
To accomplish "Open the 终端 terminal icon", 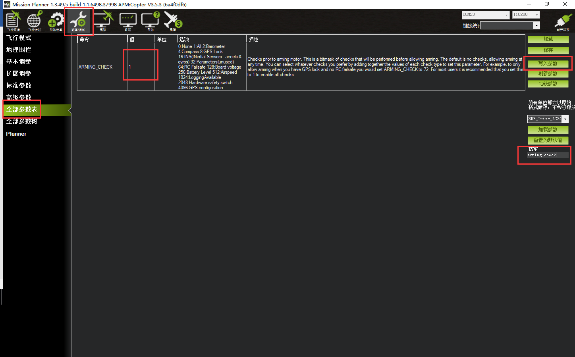I will tap(128, 21).
